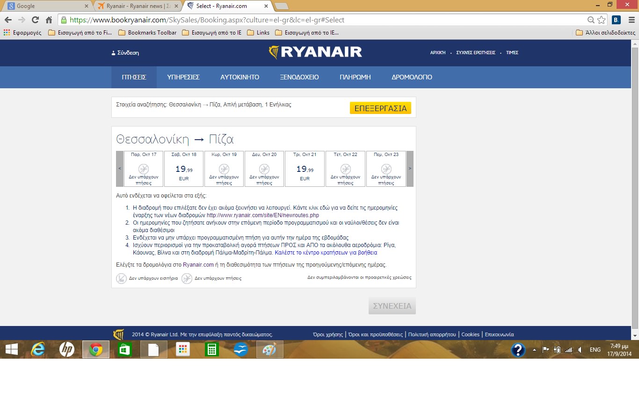Open the ΠΤΗΣΕΙΣ tab
The width and height of the screenshot is (639, 411).
134,77
